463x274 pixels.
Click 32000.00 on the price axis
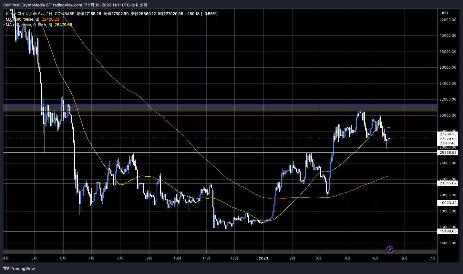pyautogui.click(x=448, y=99)
